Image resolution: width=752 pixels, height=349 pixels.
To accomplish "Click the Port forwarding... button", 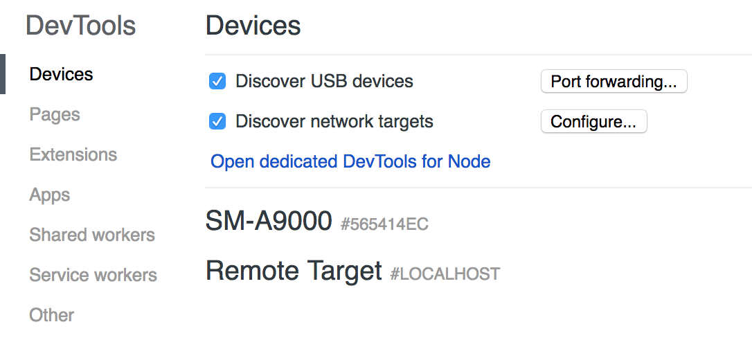I will [614, 82].
